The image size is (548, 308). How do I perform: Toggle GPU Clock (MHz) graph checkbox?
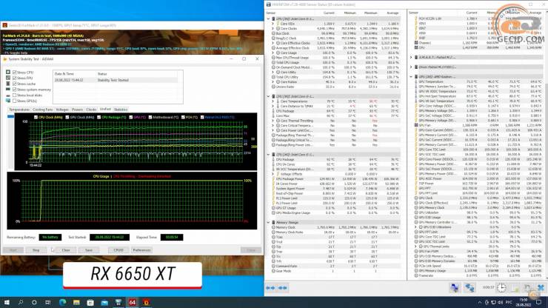coord(67,117)
